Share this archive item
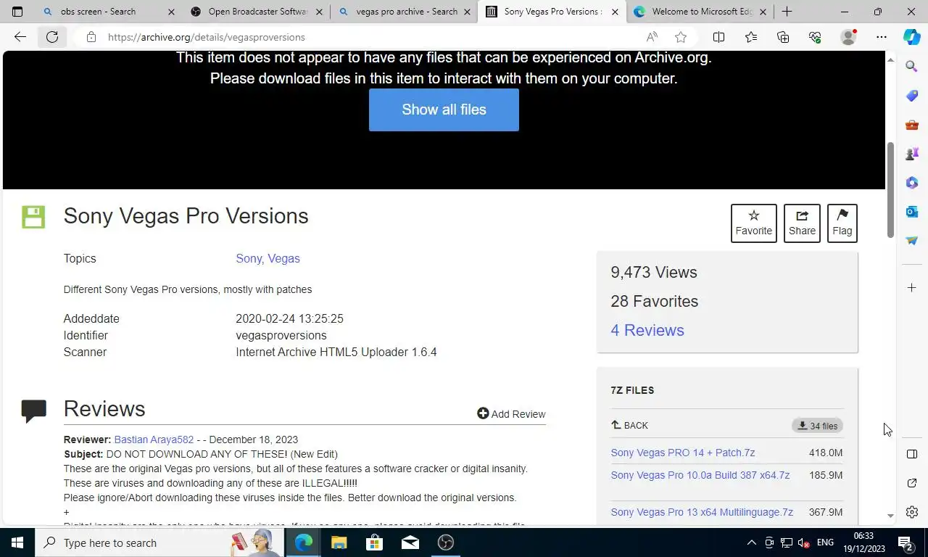 click(x=802, y=223)
